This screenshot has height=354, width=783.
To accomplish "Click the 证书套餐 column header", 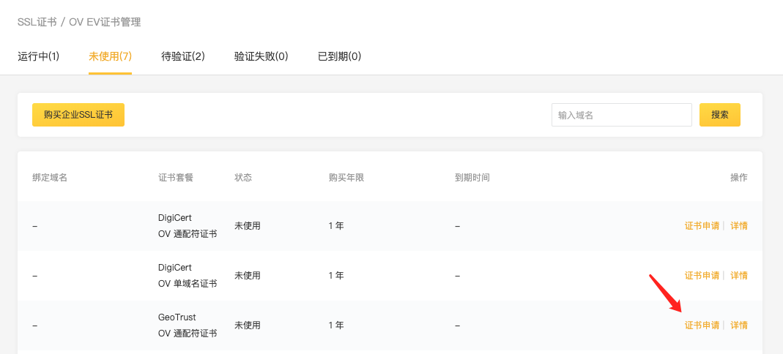I will (176, 178).
